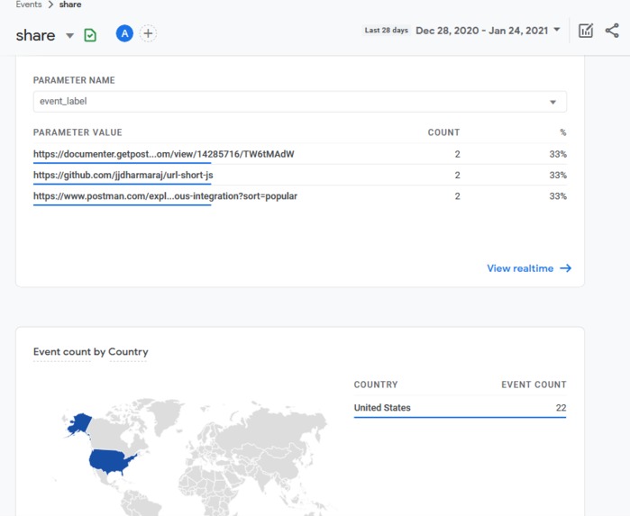Click the COUNTRY column header
Image resolution: width=630 pixels, height=516 pixels.
376,385
